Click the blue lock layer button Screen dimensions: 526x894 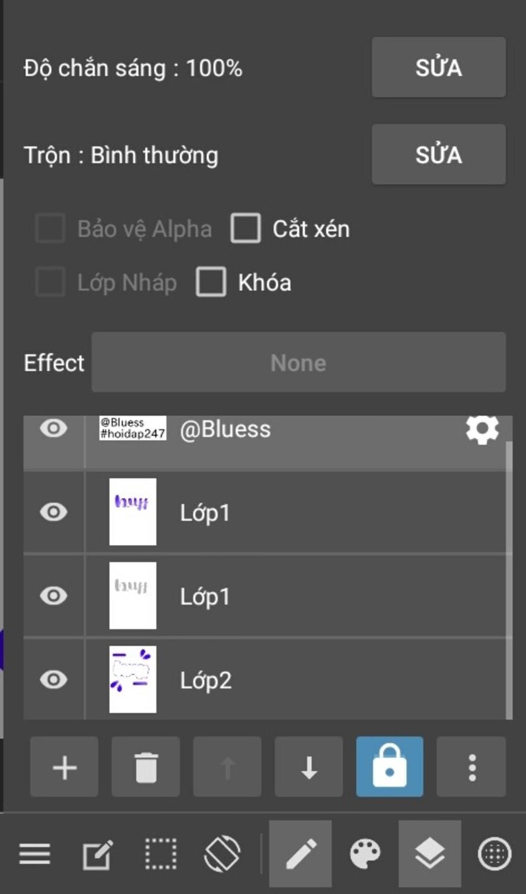(x=390, y=767)
